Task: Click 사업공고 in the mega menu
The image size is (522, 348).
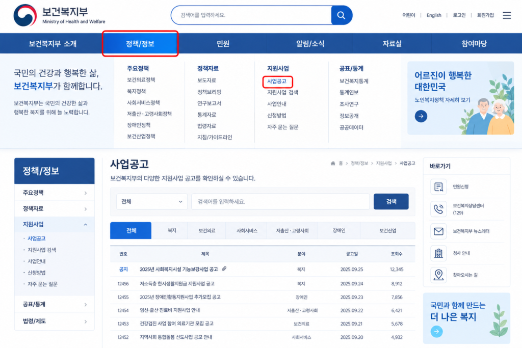Action: 277,81
